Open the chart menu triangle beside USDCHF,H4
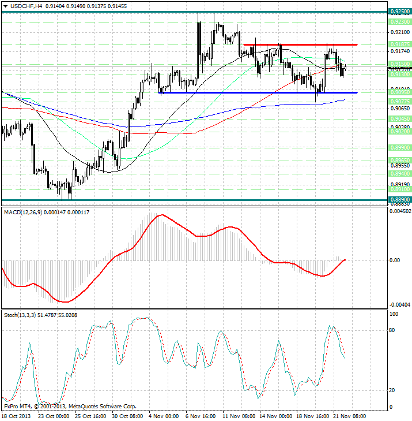 tap(5, 6)
